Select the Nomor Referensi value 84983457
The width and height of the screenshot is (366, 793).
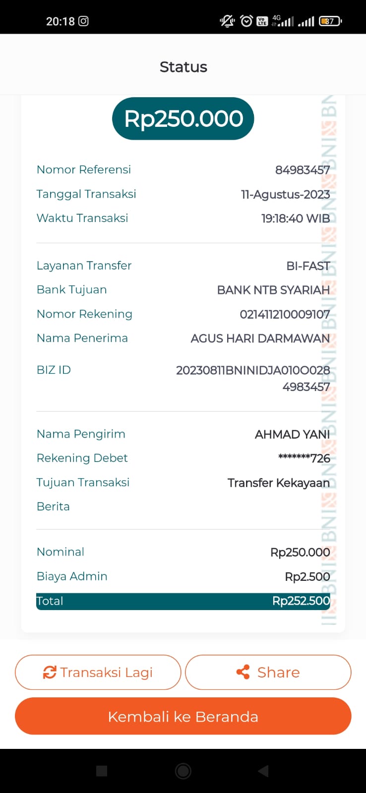pyautogui.click(x=303, y=170)
